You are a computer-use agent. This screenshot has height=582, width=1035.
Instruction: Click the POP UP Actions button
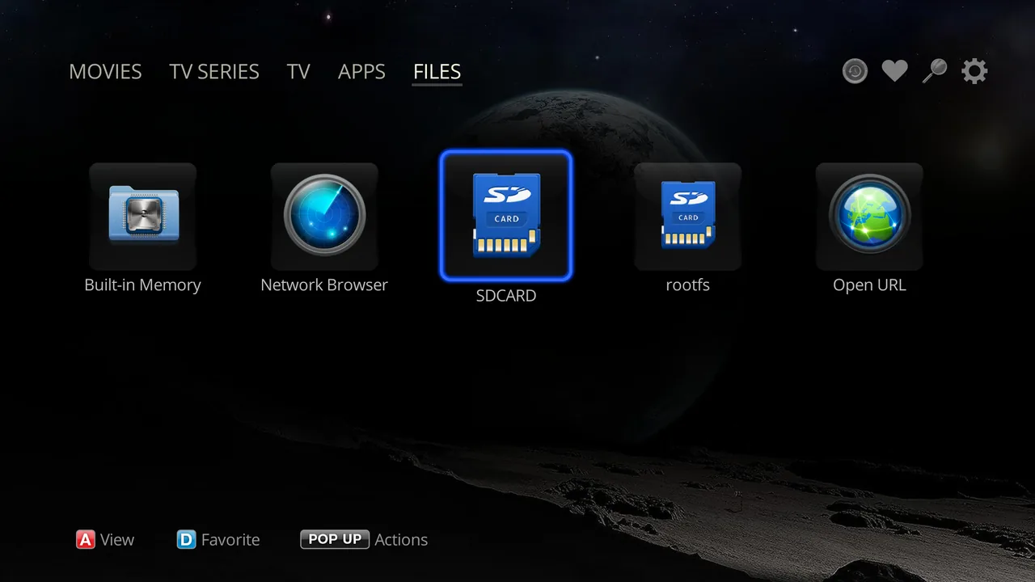pos(364,539)
